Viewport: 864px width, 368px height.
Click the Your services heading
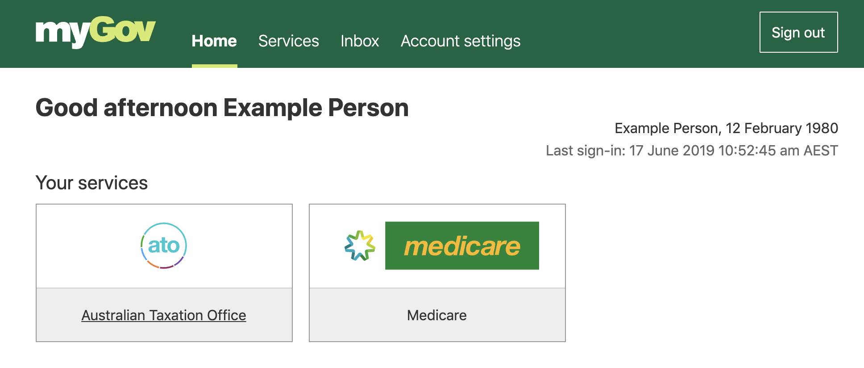[x=91, y=183]
